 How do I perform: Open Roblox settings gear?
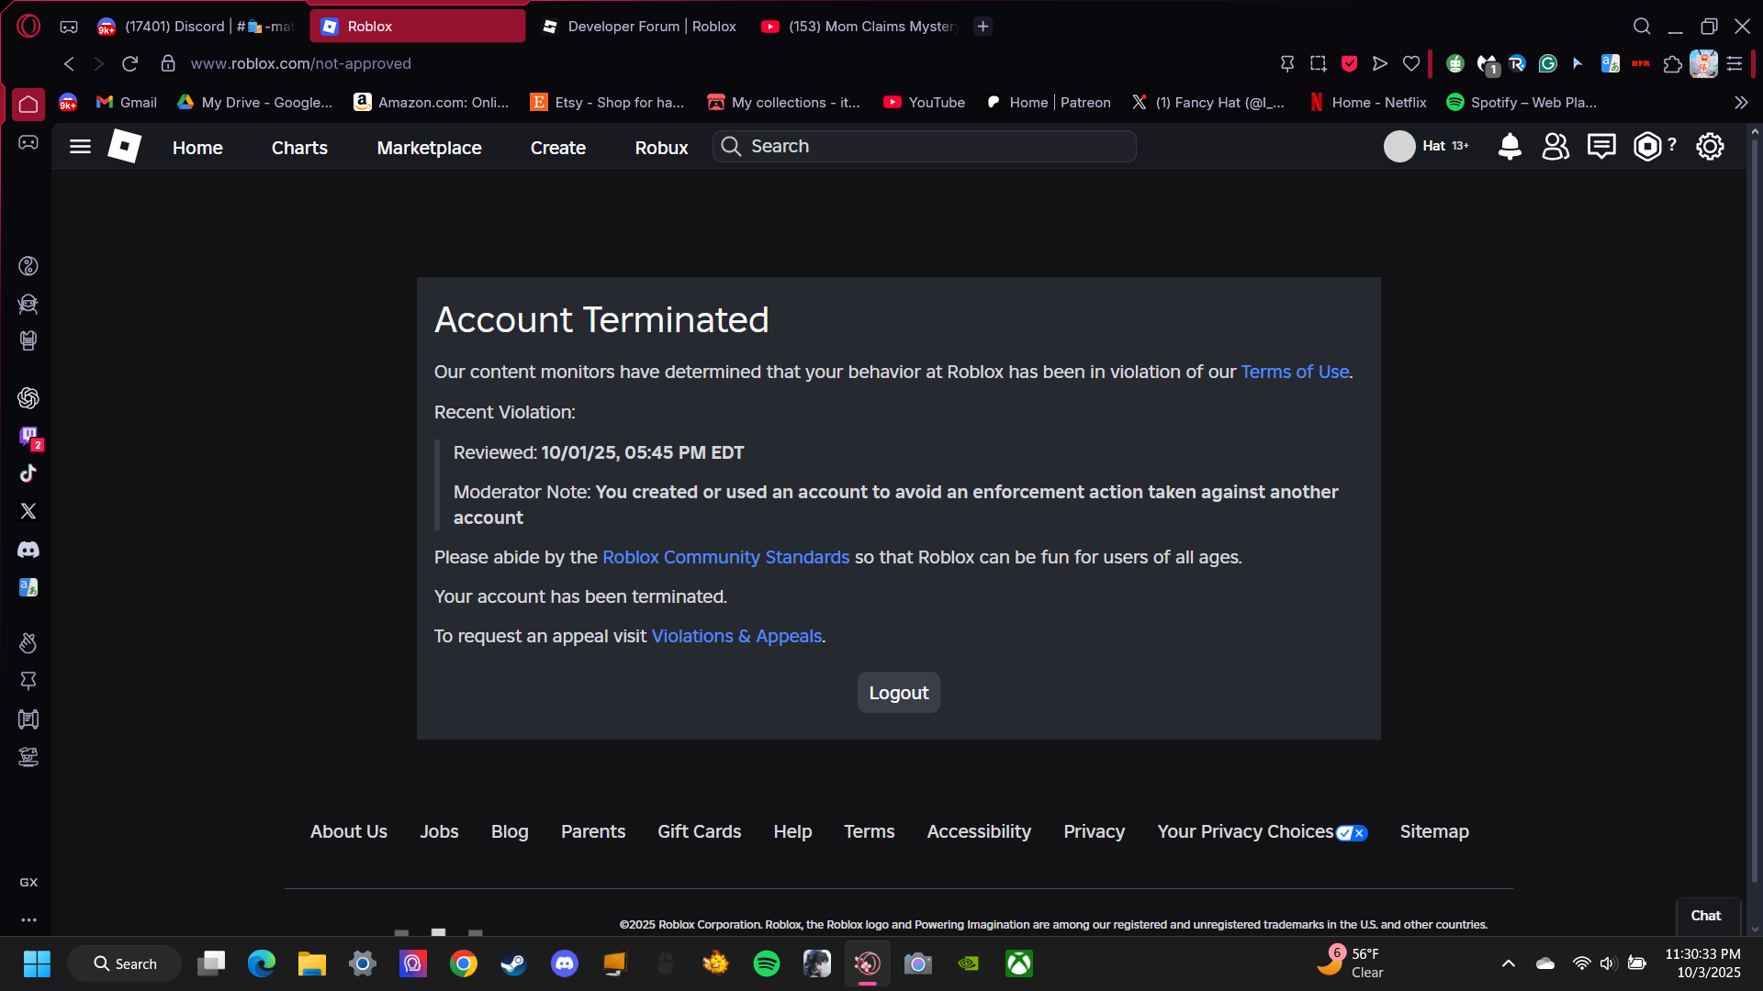click(x=1710, y=147)
